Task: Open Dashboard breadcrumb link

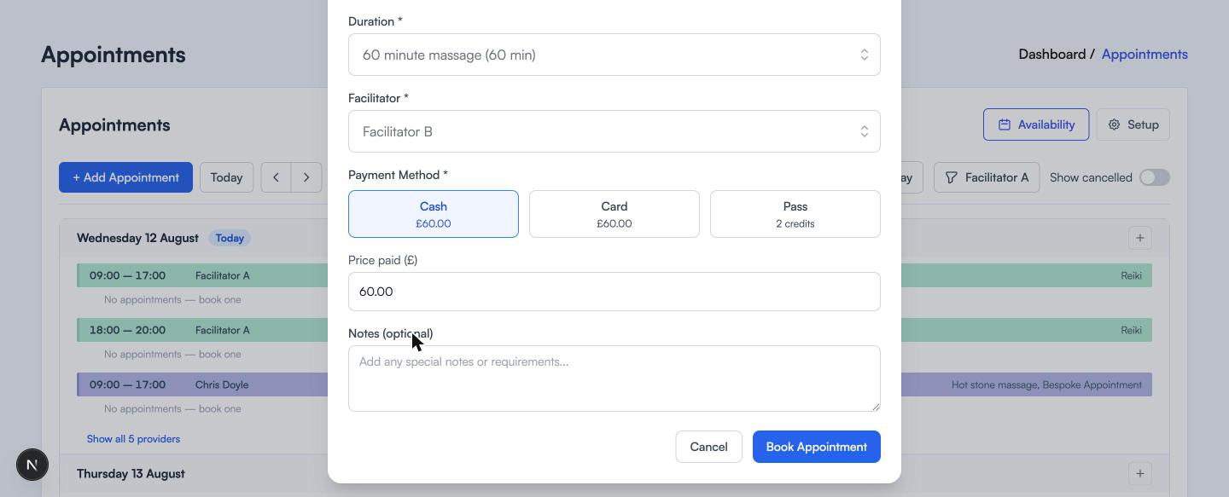Action: [1051, 54]
